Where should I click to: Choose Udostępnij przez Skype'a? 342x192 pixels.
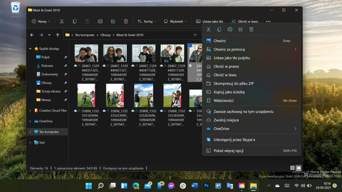(x=252, y=139)
